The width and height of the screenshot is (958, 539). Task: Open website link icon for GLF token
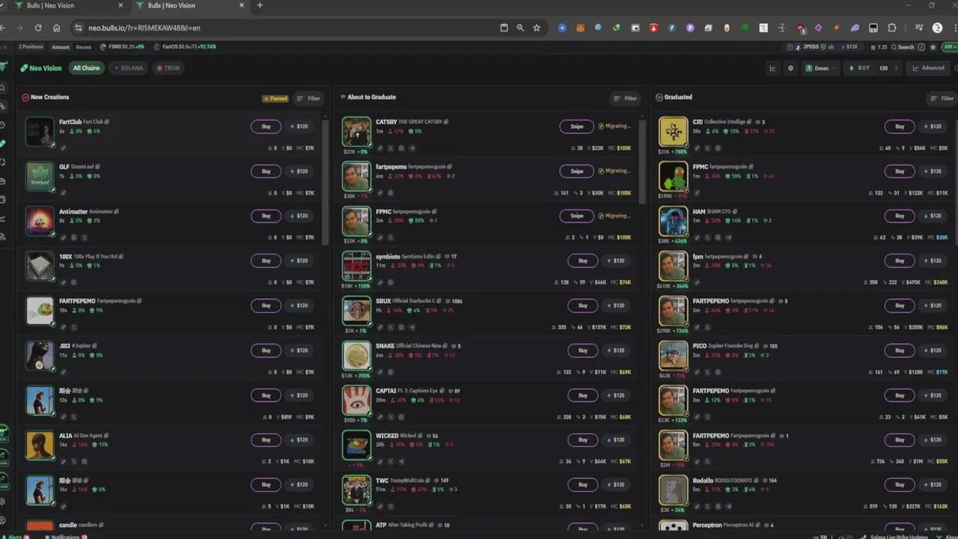tap(63, 193)
